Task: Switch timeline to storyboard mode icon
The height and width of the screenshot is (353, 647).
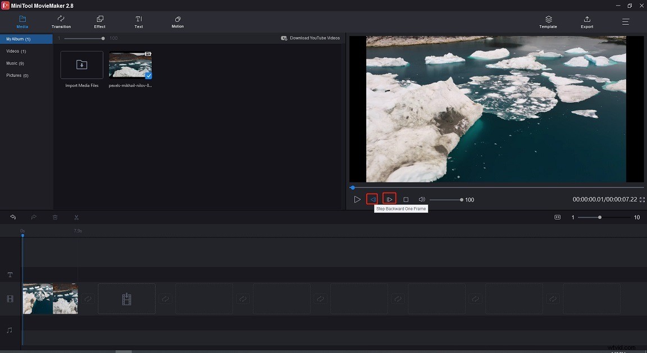Action: coord(557,217)
